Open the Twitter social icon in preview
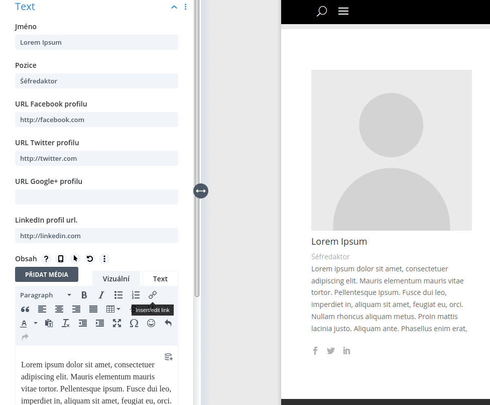This screenshot has height=405, width=490. tap(331, 351)
